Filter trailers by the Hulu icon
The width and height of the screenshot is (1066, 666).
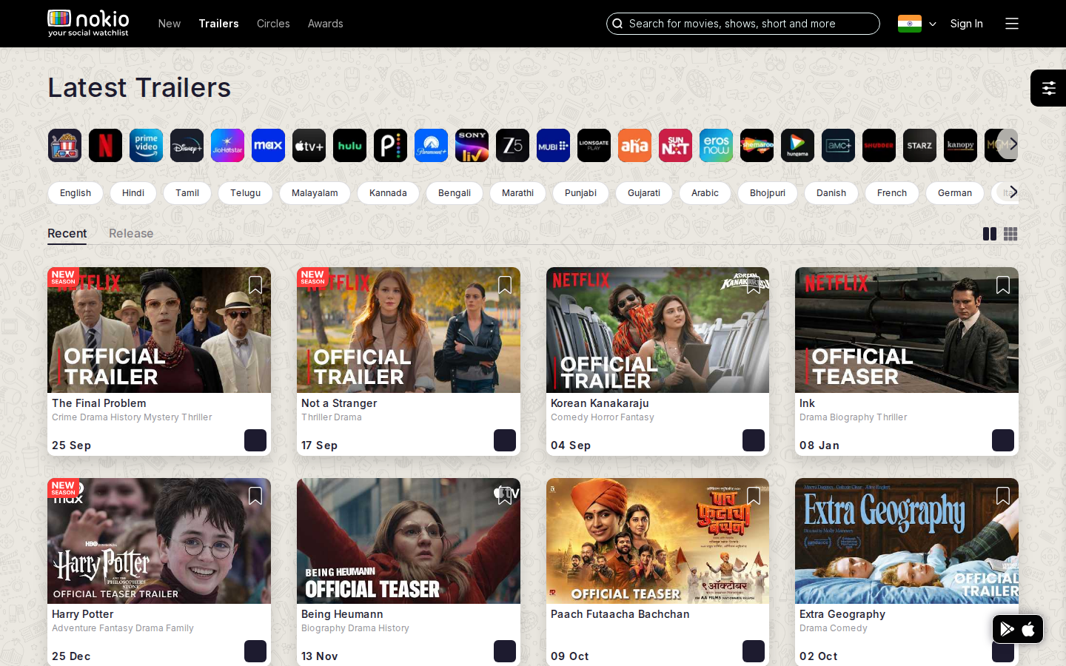click(349, 146)
